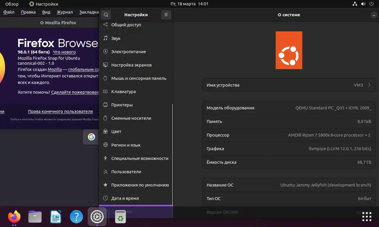Select Общий доступ label in sidebar
This screenshot has height=227, width=379.
[126, 25]
